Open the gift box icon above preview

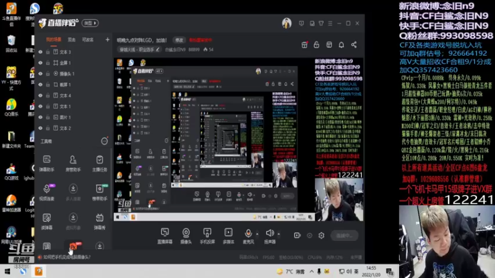pyautogui.click(x=304, y=44)
